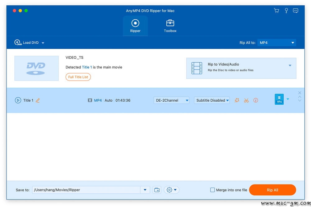Play the Title 1 preview

(x=18, y=100)
